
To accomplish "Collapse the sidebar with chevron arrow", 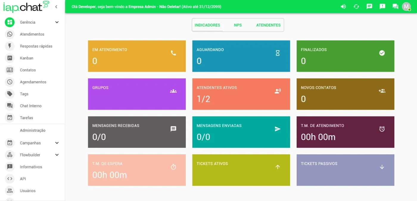I will [x=56, y=7].
